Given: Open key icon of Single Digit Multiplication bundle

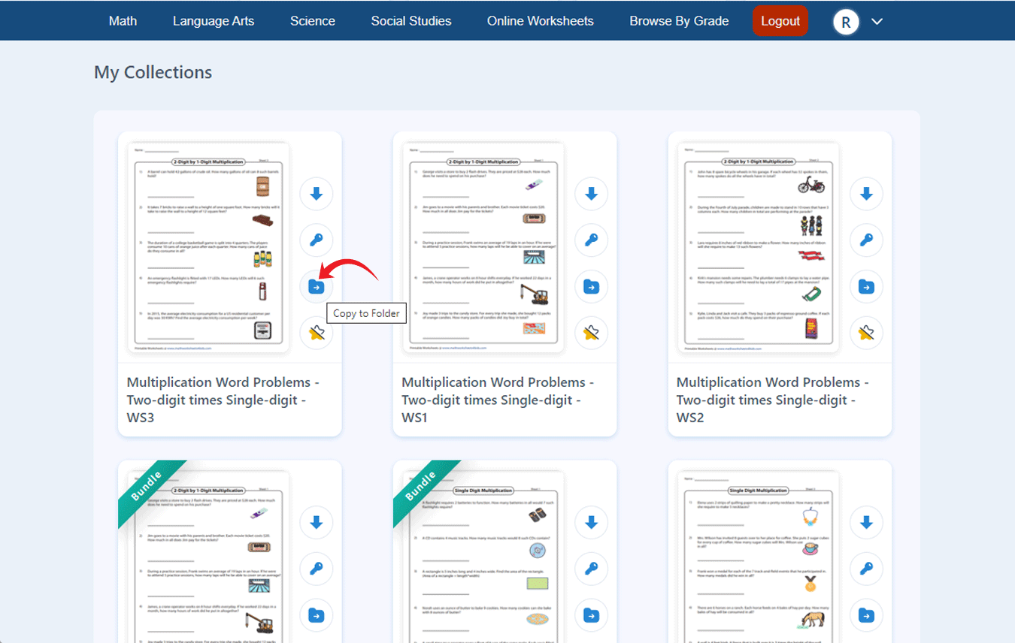Looking at the screenshot, I should click(592, 569).
